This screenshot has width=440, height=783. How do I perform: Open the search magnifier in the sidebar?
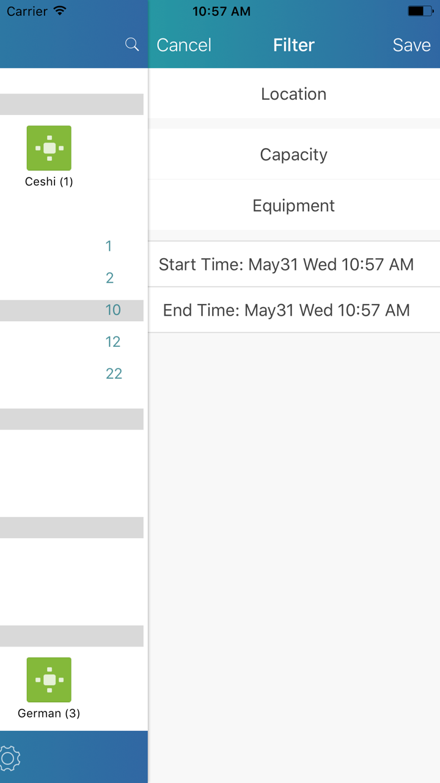[x=132, y=45]
